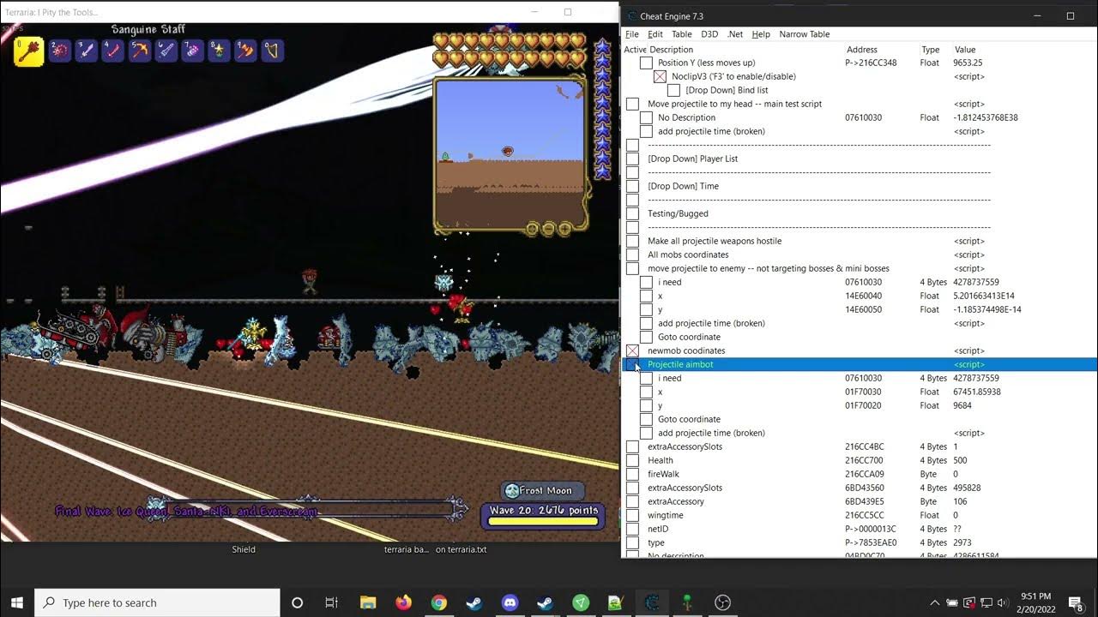Sort by the Description column header
This screenshot has width=1098, height=617.
point(672,50)
